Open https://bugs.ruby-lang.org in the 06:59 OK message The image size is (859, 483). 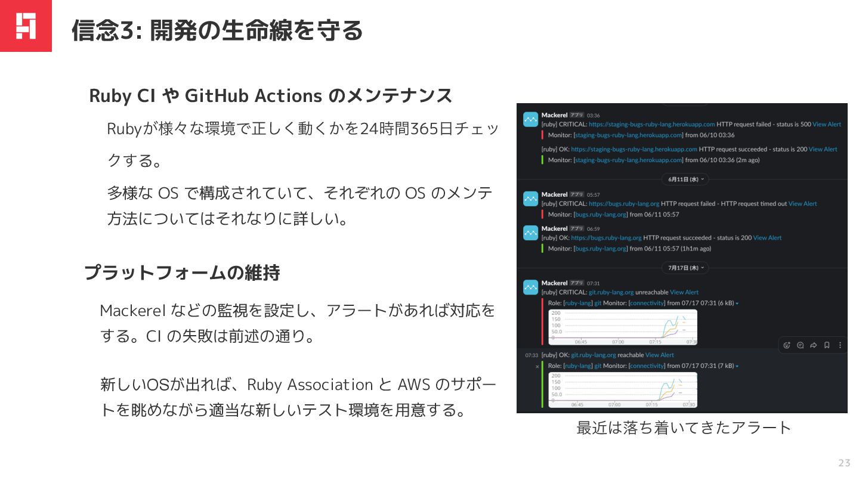[x=606, y=237]
